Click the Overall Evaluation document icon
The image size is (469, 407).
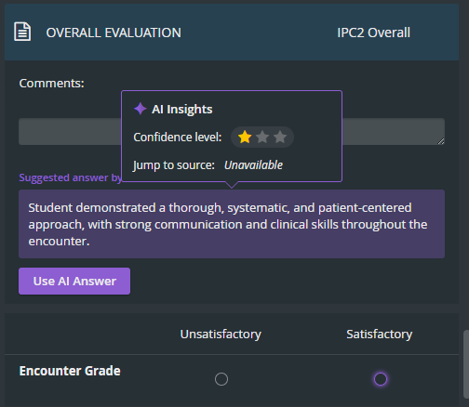click(x=22, y=32)
